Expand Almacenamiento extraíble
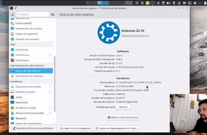Image resolution: width=207 pixels, height=135 pixels. click(x=50, y=113)
